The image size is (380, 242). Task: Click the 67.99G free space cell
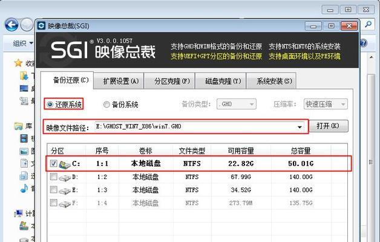click(241, 177)
